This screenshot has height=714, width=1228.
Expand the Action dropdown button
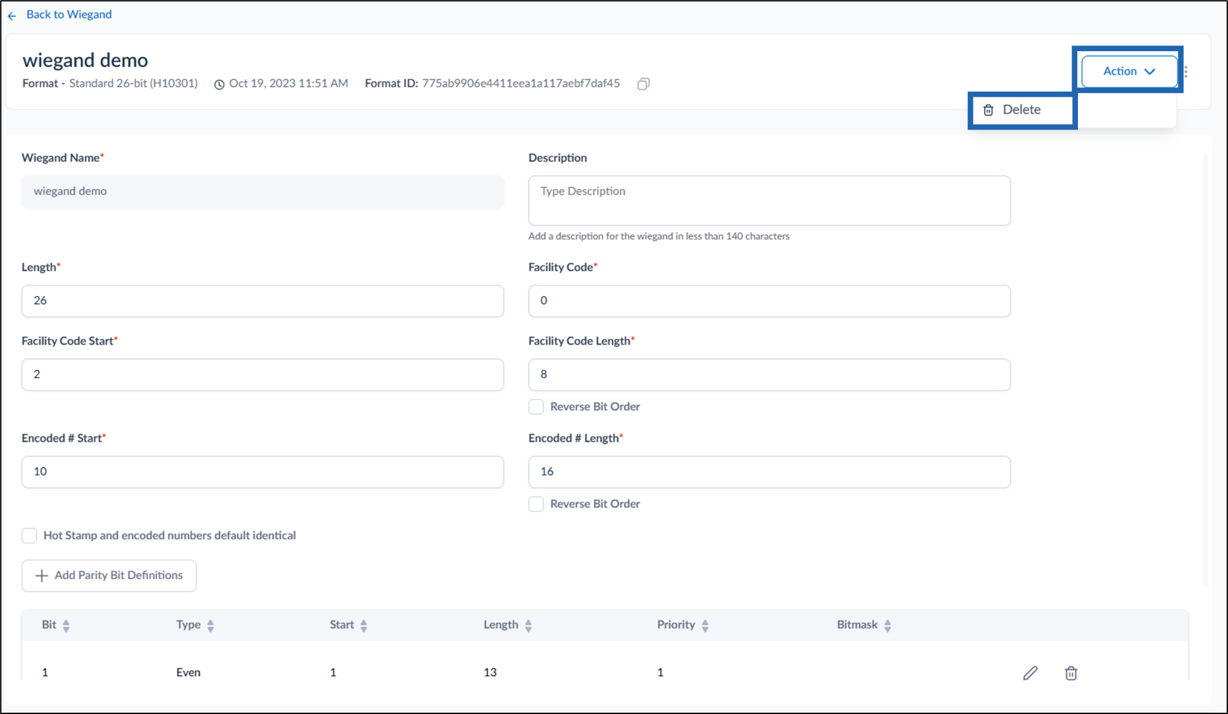pos(1129,71)
